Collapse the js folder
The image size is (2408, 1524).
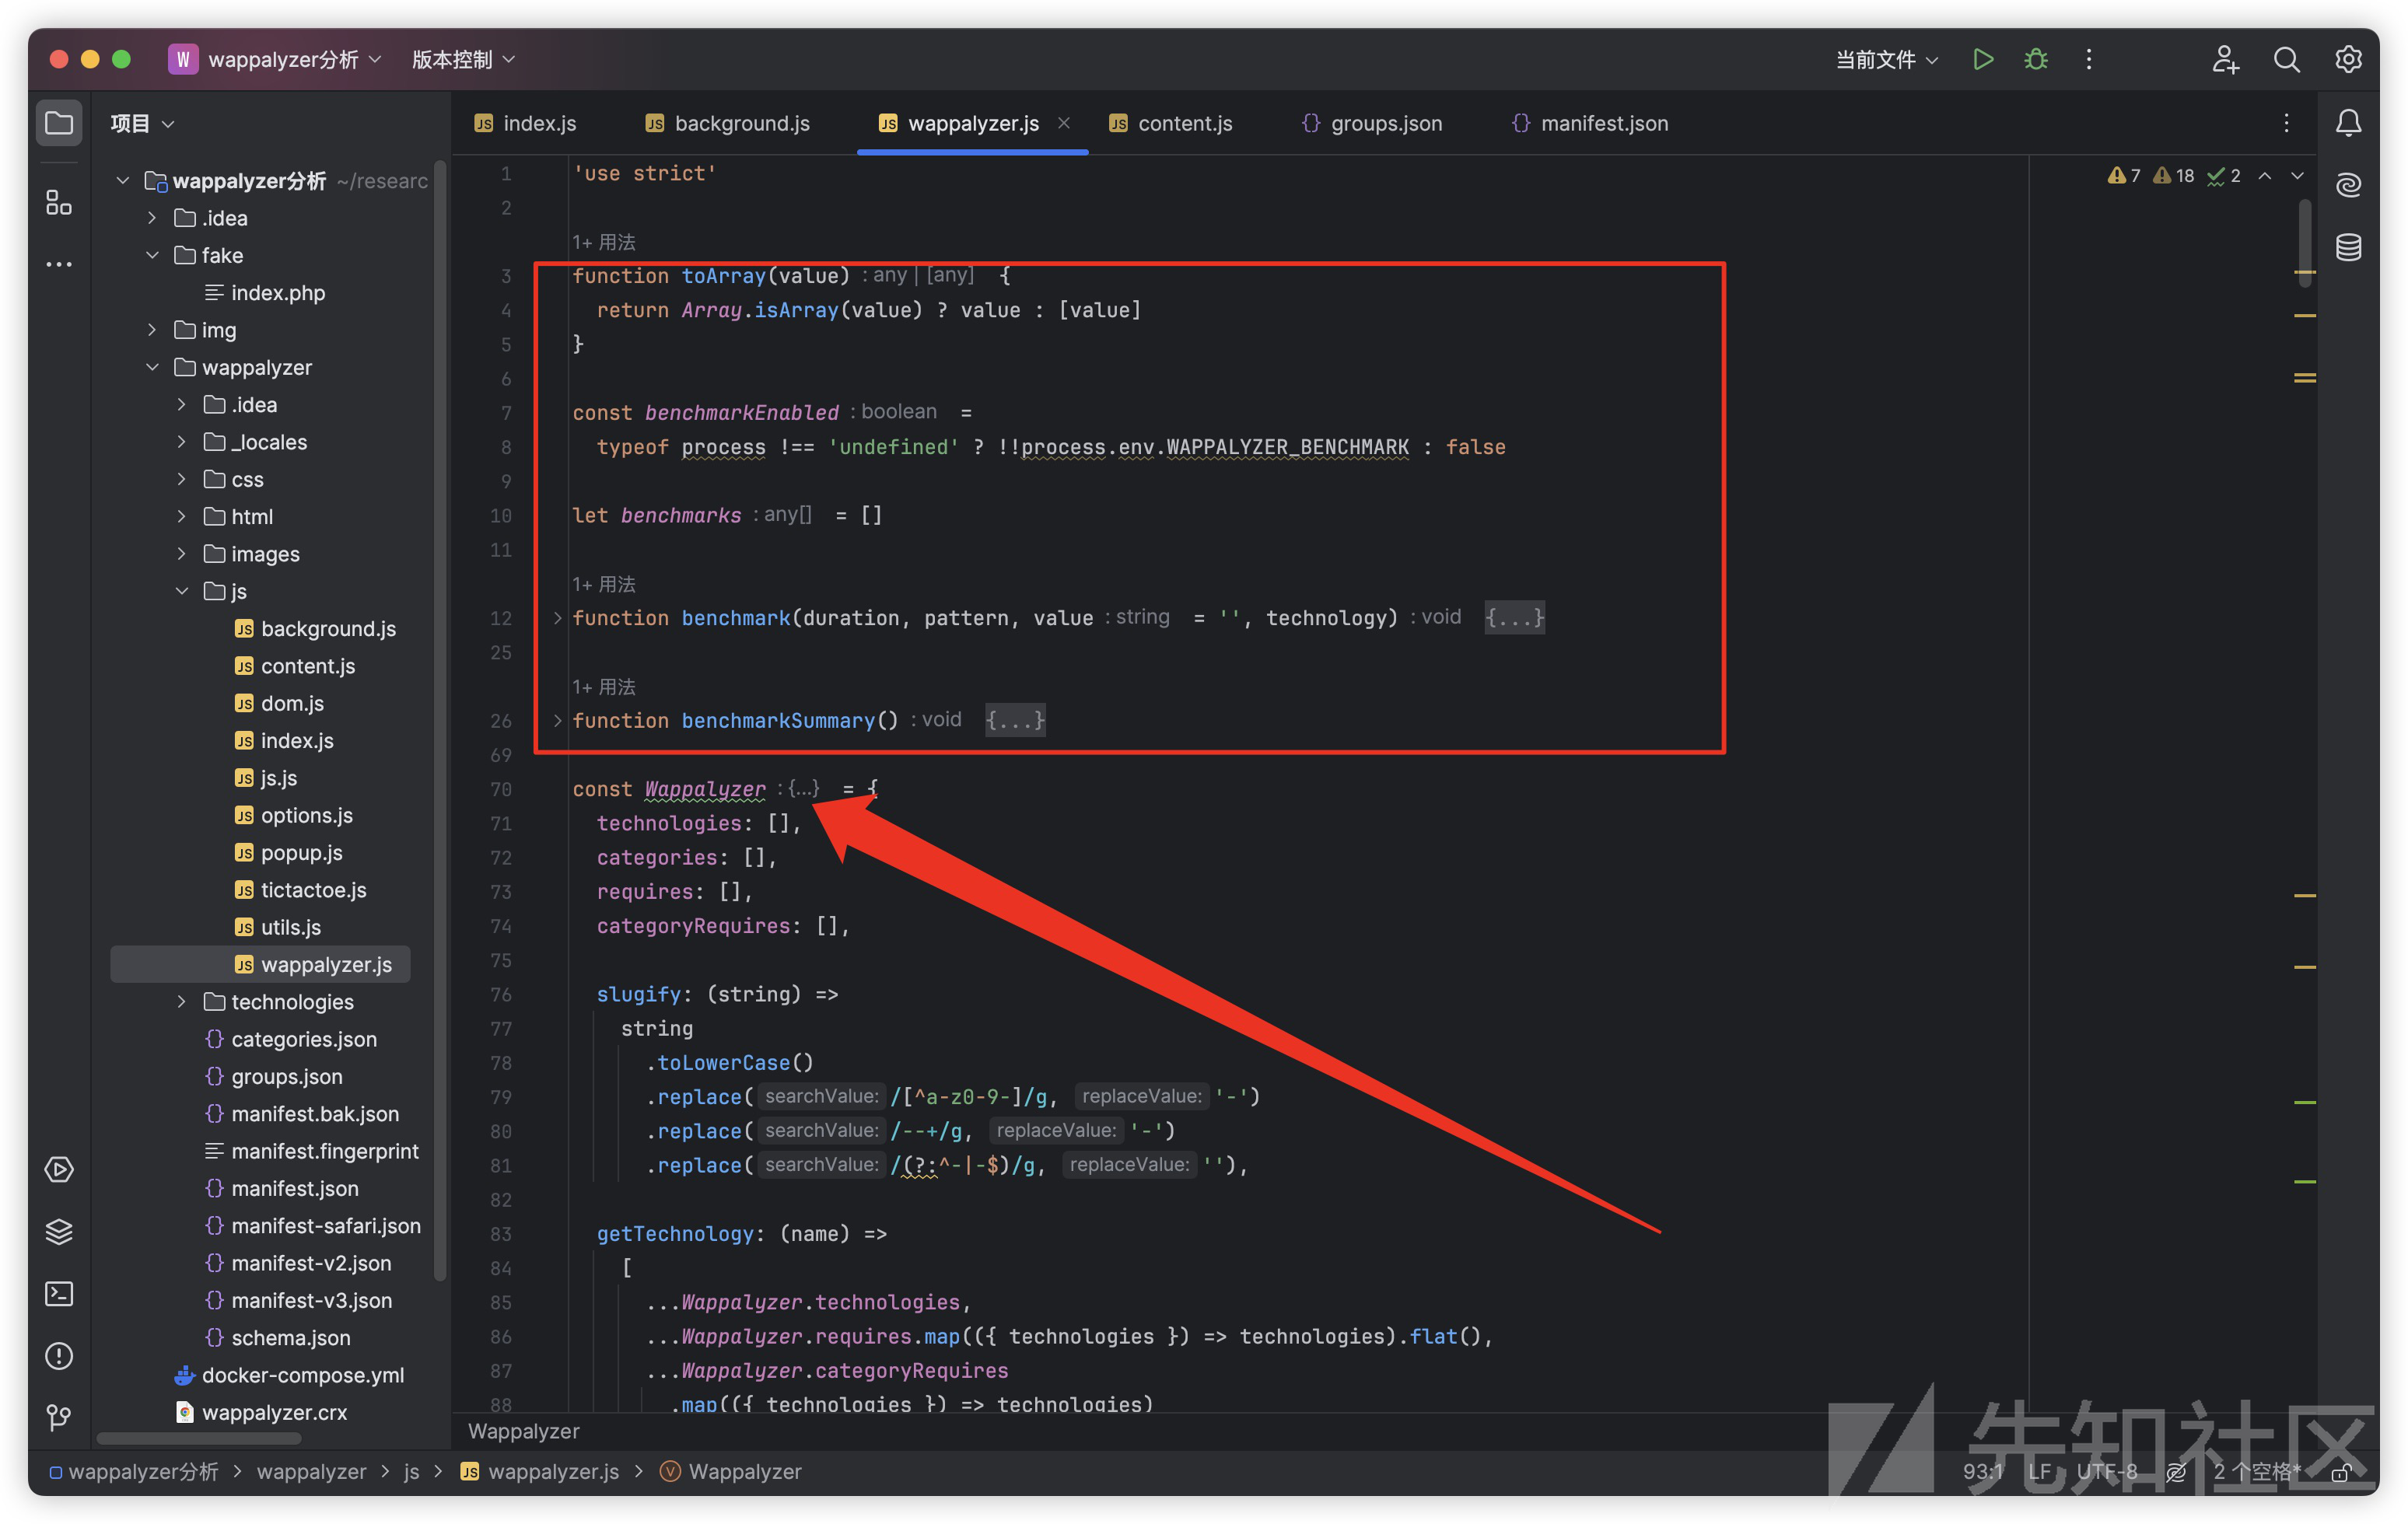click(x=181, y=591)
